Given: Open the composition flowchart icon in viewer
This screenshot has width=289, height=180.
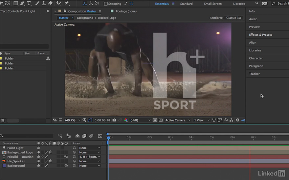Looking at the screenshot, I should (x=231, y=120).
